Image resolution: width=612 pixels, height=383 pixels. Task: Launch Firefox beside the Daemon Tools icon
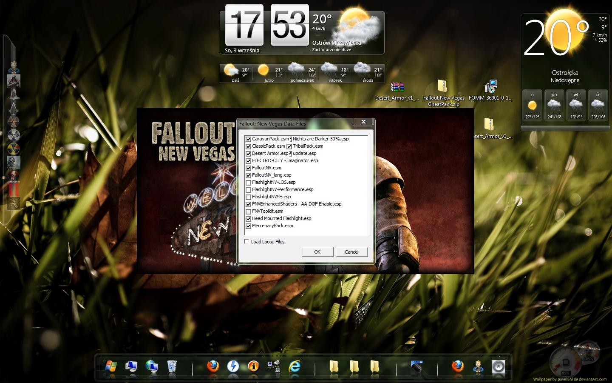[x=213, y=366]
